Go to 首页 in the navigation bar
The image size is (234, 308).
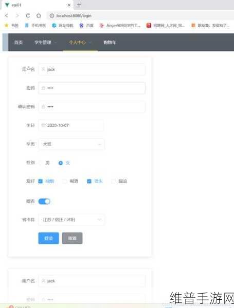click(19, 42)
